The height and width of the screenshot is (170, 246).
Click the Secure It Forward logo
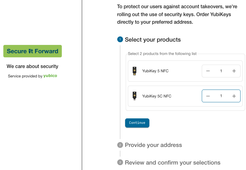tap(32, 51)
